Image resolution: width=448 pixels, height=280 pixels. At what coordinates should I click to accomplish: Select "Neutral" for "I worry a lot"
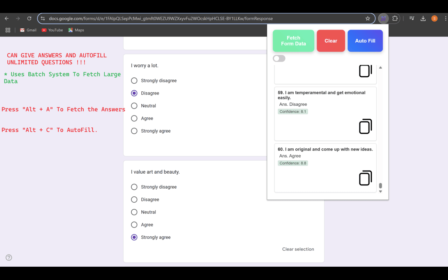pyautogui.click(x=134, y=106)
